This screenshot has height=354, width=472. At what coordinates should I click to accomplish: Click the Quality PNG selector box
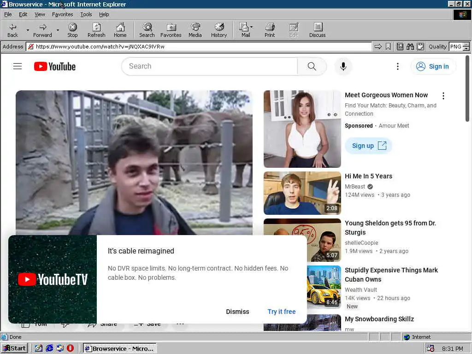coord(456,47)
